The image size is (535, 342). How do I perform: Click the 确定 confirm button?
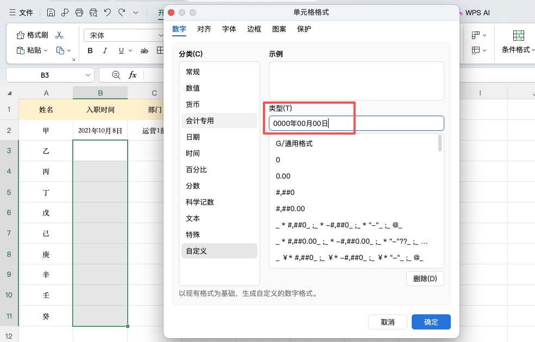pos(431,322)
